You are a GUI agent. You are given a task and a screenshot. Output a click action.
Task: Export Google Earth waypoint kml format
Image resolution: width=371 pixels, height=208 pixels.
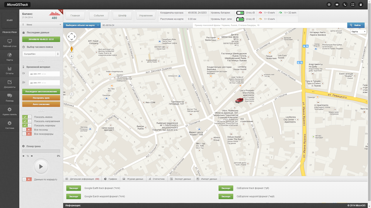74,196
